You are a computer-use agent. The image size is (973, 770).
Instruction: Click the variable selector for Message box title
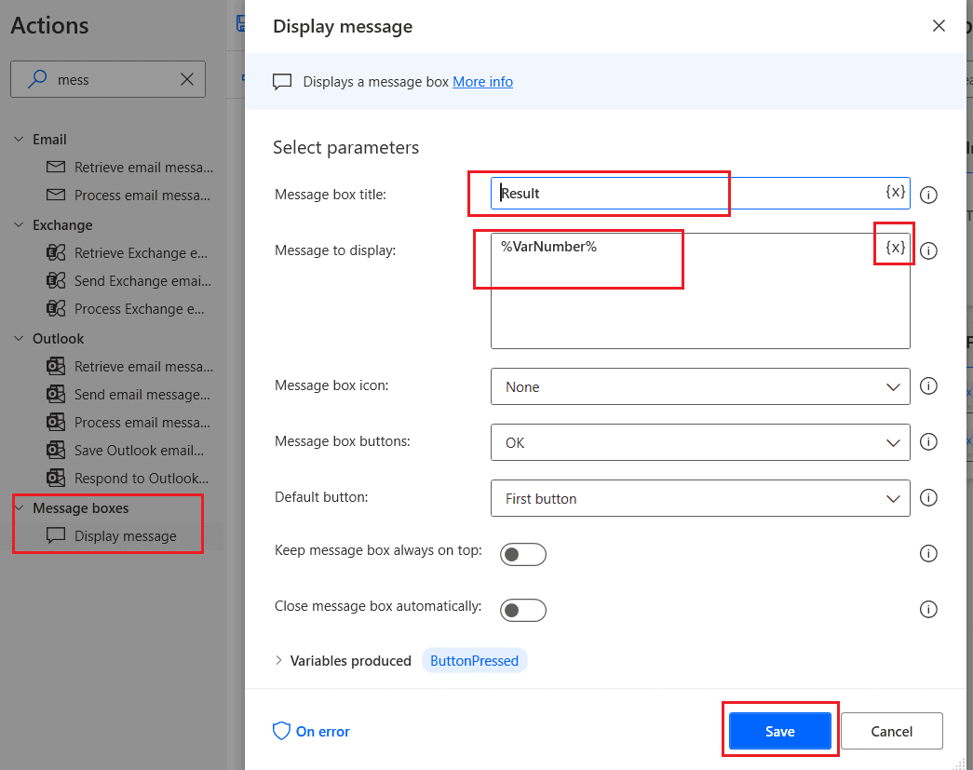894,193
